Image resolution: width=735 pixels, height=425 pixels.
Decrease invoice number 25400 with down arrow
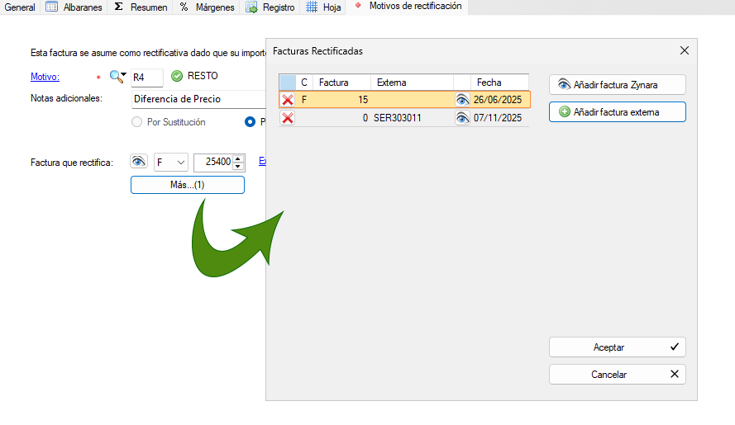(238, 166)
